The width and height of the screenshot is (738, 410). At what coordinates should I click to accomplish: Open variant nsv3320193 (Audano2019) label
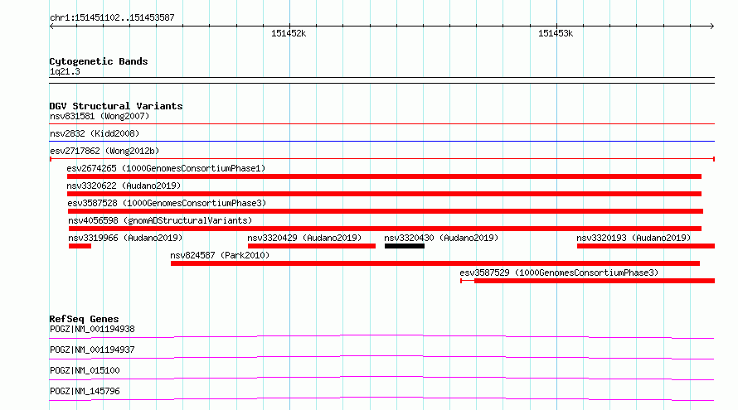(x=634, y=238)
